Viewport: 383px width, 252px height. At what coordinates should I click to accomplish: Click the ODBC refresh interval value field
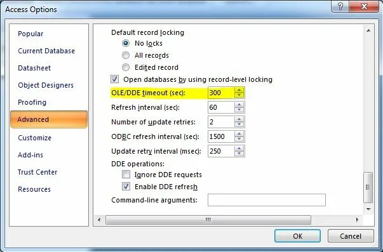point(221,136)
